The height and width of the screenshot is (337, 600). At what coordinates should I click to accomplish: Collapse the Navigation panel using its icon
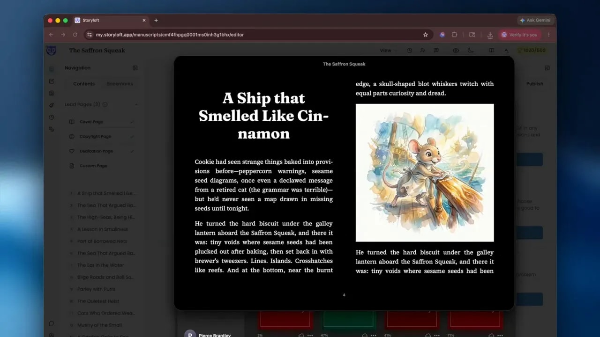coord(135,68)
